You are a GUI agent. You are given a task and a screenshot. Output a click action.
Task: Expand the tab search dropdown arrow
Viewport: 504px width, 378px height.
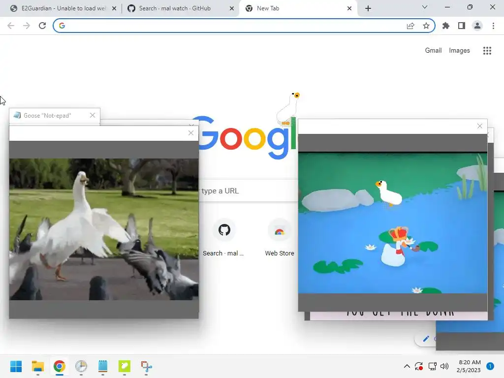[x=425, y=7]
